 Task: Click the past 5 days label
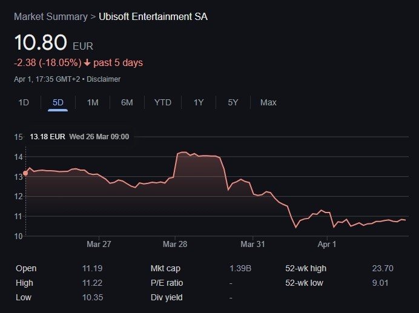pos(118,63)
